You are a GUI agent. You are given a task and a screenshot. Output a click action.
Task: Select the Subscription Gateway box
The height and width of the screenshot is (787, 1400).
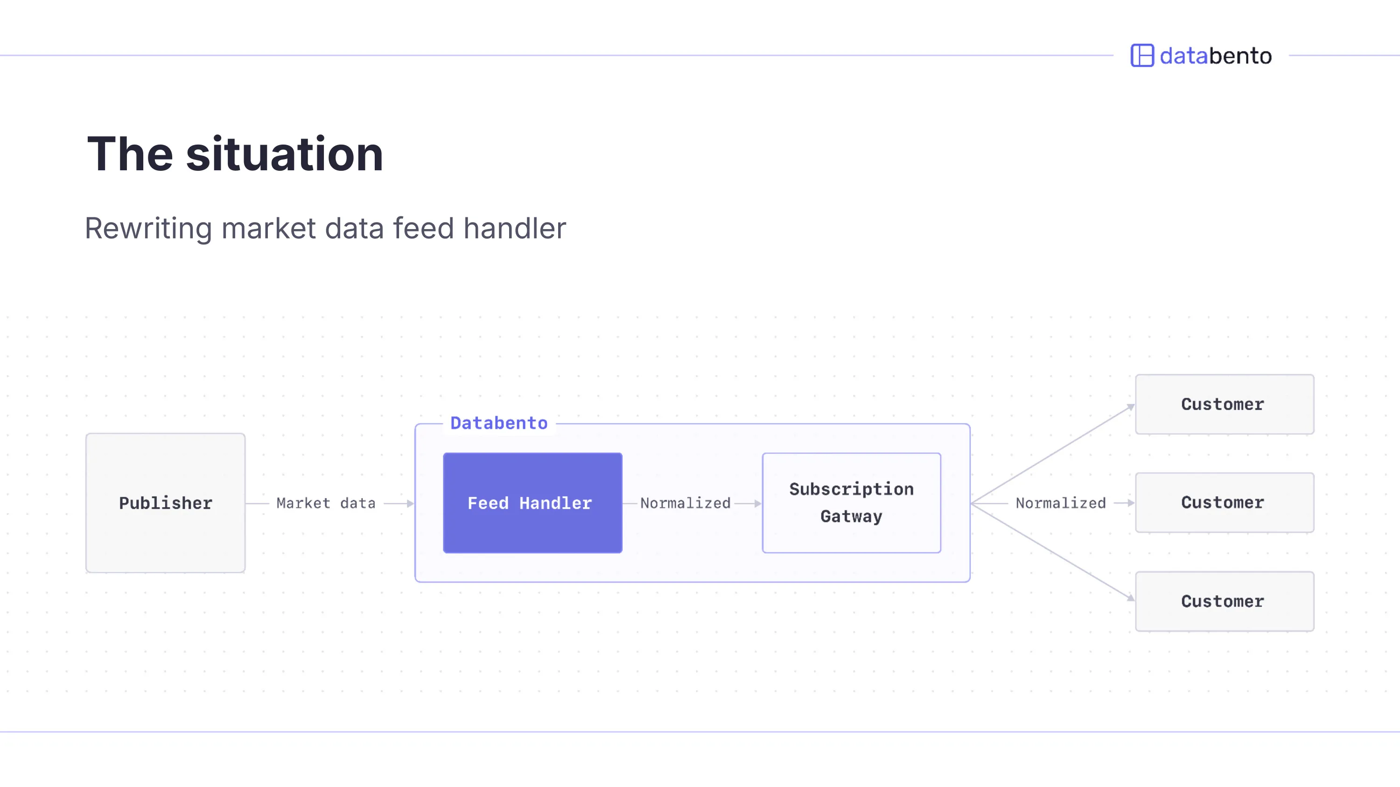[x=851, y=503]
